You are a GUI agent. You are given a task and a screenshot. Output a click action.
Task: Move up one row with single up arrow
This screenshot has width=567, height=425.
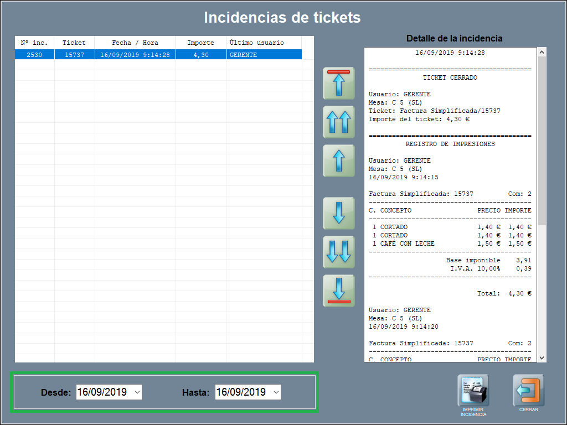click(x=339, y=160)
